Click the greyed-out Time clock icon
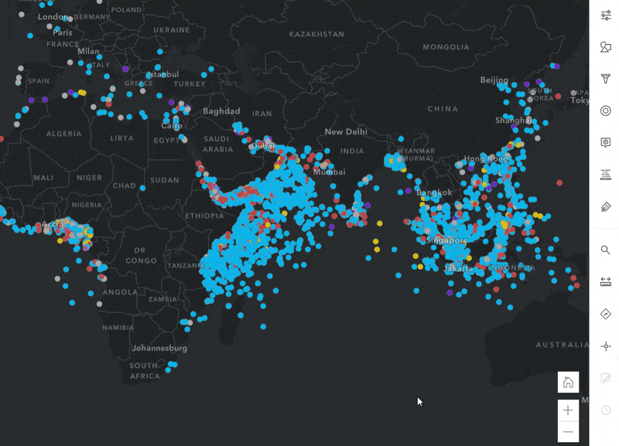Screen dimensions: 619x446 coord(606,410)
